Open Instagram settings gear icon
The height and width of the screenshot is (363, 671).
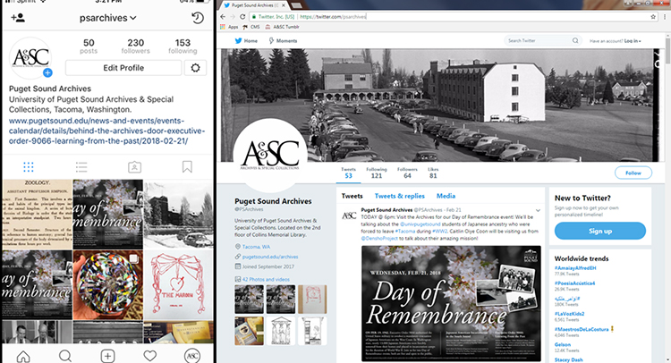pos(196,68)
